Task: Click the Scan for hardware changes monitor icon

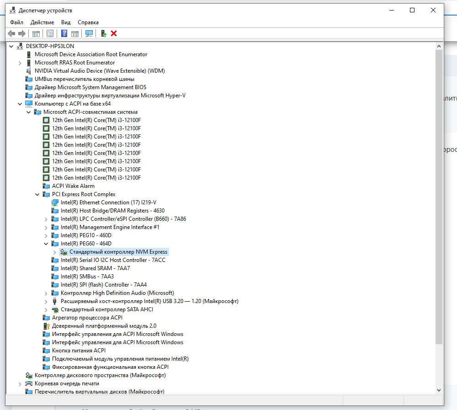Action: click(x=89, y=33)
